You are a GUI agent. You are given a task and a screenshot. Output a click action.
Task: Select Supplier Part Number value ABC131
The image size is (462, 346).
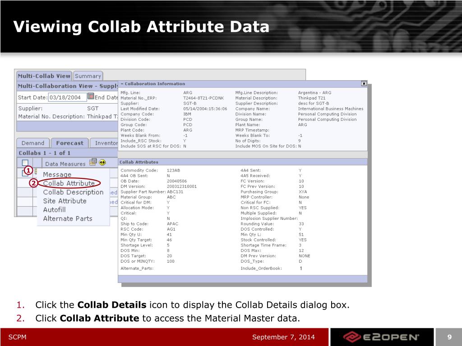[x=175, y=191]
